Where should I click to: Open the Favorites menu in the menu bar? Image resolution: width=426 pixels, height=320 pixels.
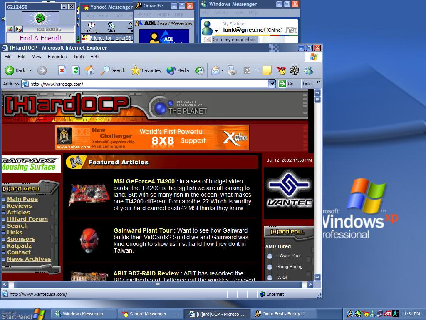point(57,57)
